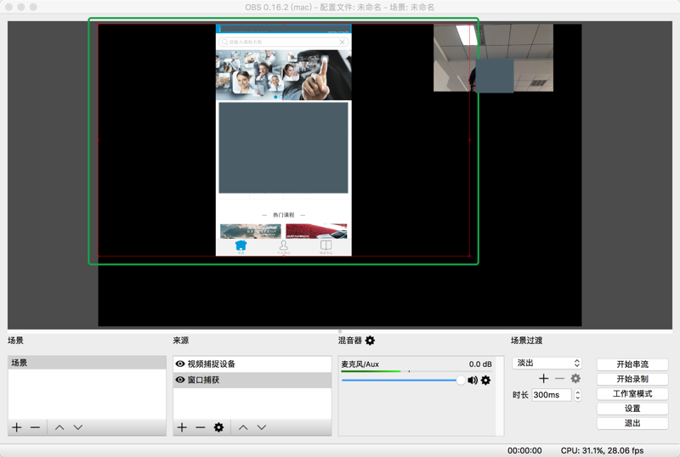Add a new source with plus icon
680x457 pixels.
182,427
